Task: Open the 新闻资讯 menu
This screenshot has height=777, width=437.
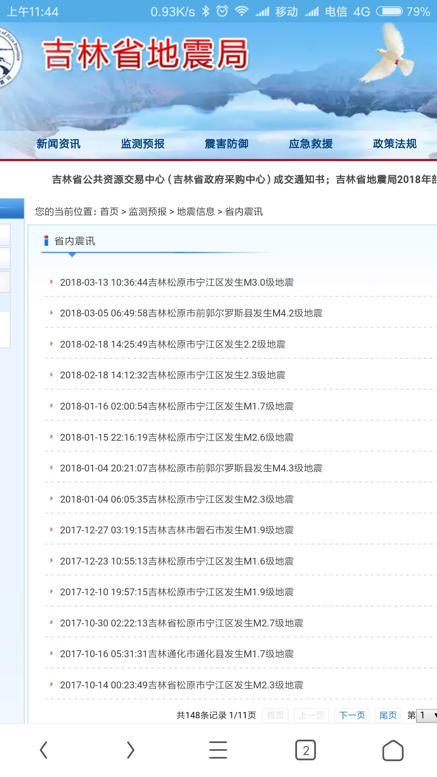Action: [59, 144]
